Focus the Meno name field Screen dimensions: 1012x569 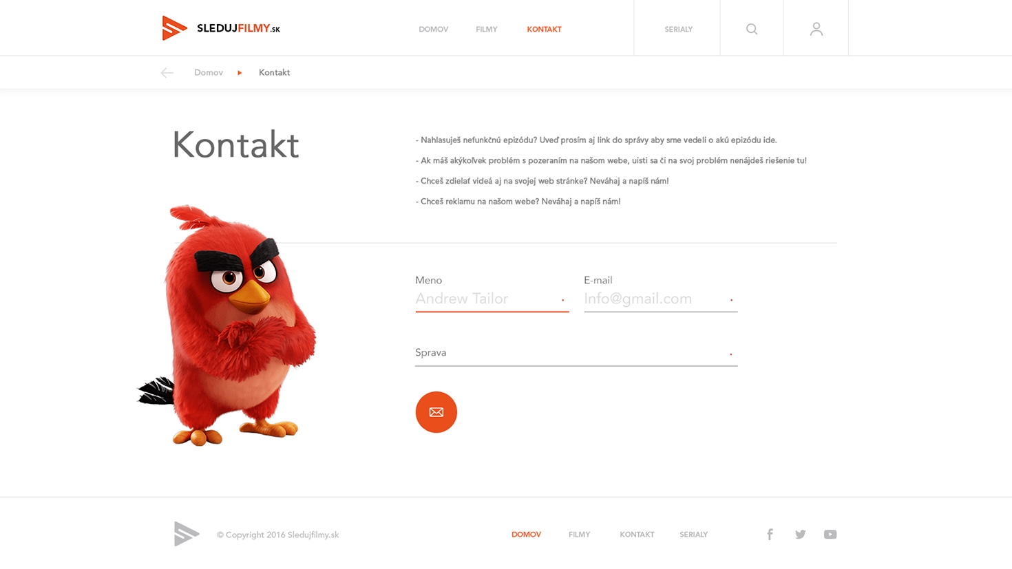point(492,299)
